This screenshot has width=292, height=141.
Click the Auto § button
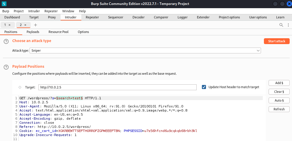[279, 100]
